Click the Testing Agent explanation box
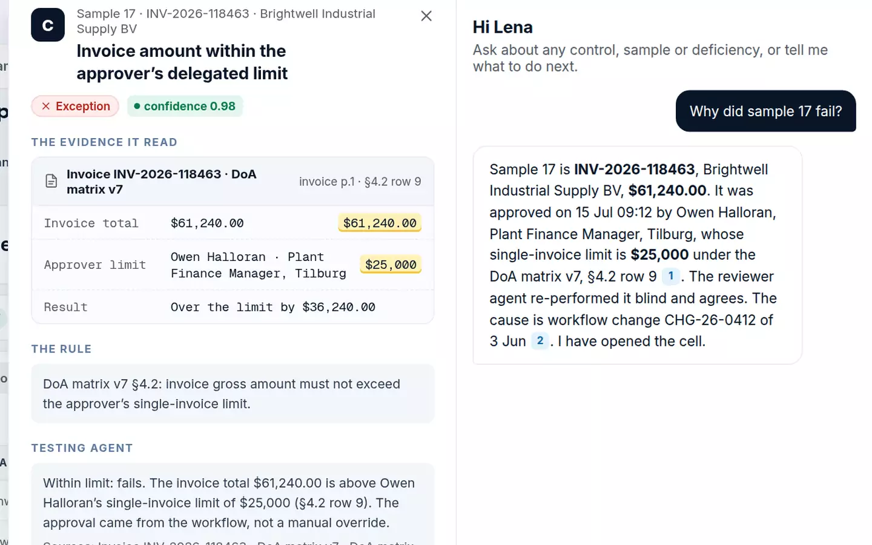Viewport: 872px width, 545px height. [x=233, y=504]
